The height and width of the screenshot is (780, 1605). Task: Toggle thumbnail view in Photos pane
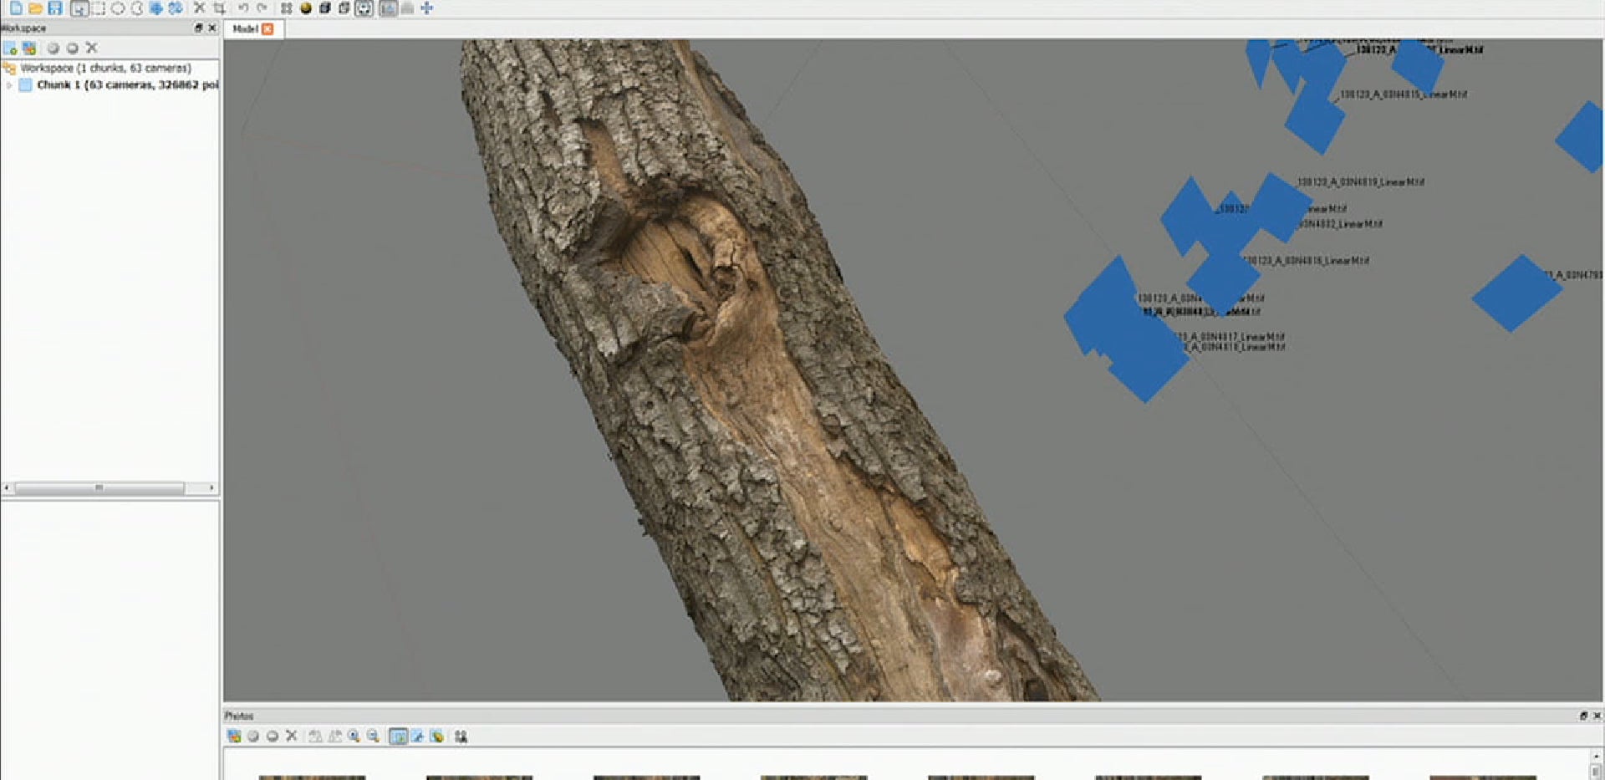pyautogui.click(x=398, y=737)
